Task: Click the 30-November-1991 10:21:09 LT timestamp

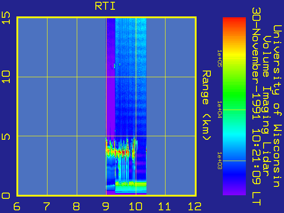Action: pos(256,106)
